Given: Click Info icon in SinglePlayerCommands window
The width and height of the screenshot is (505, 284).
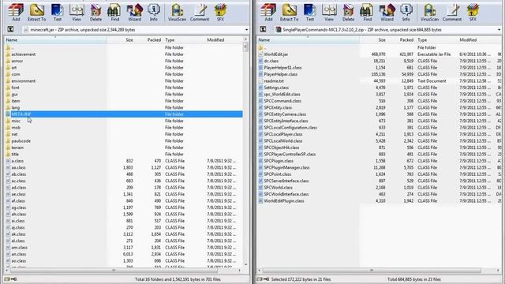Looking at the screenshot, I should pos(406,13).
